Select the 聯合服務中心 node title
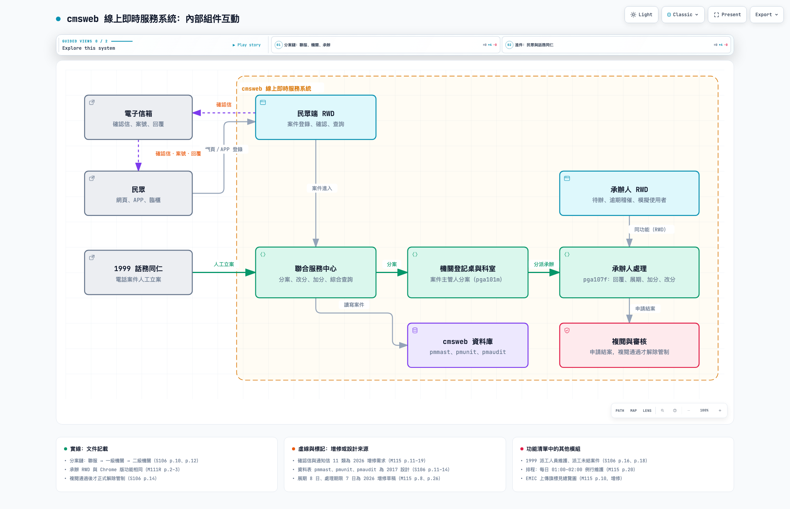The width and height of the screenshot is (790, 509). point(316,269)
